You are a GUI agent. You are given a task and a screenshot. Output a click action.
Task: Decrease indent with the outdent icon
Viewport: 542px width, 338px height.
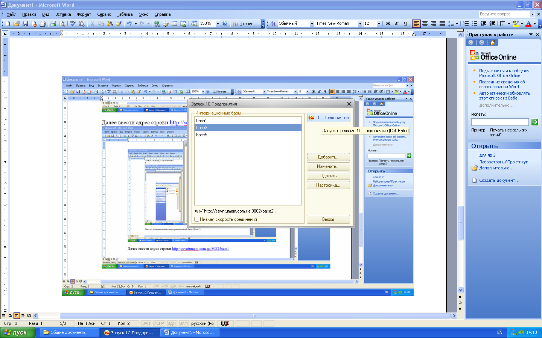(x=484, y=24)
